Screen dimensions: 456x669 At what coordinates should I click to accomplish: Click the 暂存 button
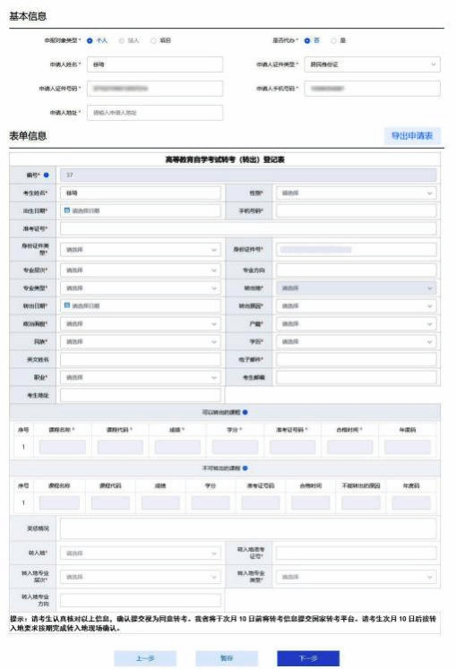click(227, 658)
